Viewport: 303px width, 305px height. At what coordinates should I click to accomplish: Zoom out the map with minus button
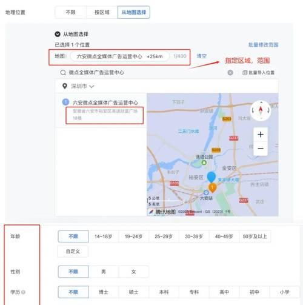click(x=261, y=149)
